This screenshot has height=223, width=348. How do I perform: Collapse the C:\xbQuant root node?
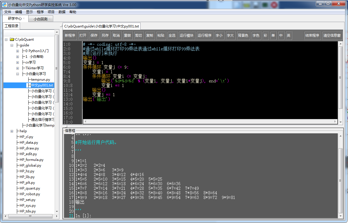pos(6,40)
